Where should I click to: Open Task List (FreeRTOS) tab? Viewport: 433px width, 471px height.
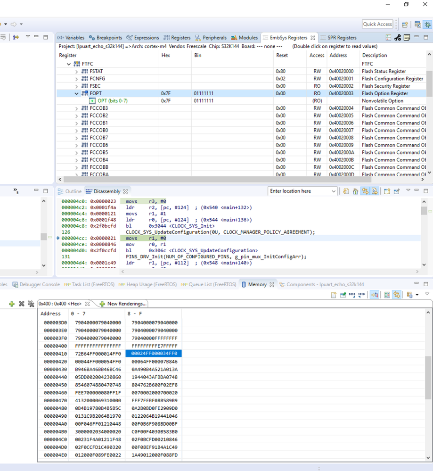click(x=90, y=284)
